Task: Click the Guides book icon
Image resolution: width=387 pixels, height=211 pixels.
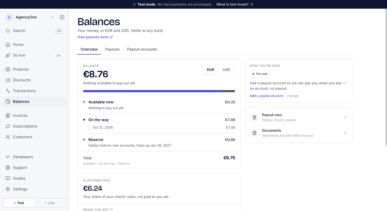Action: [x=8, y=178]
